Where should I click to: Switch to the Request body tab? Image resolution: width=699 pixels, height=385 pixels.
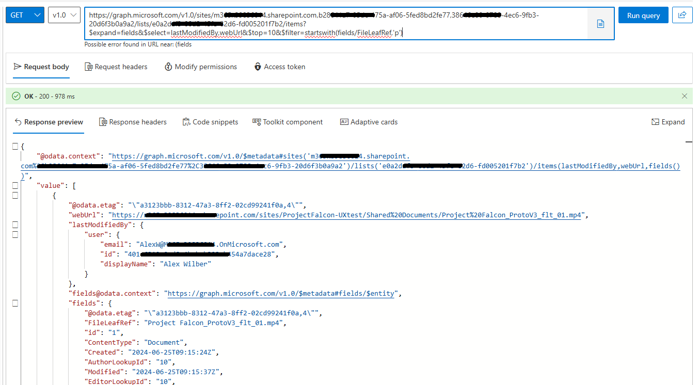pyautogui.click(x=41, y=67)
